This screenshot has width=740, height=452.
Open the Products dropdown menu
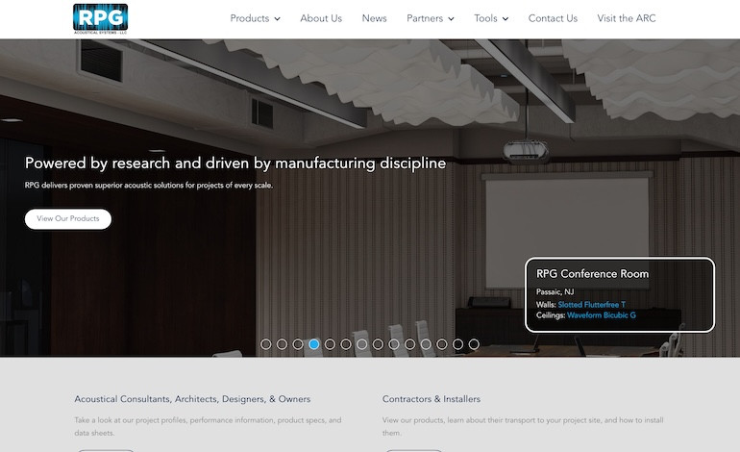coord(255,18)
